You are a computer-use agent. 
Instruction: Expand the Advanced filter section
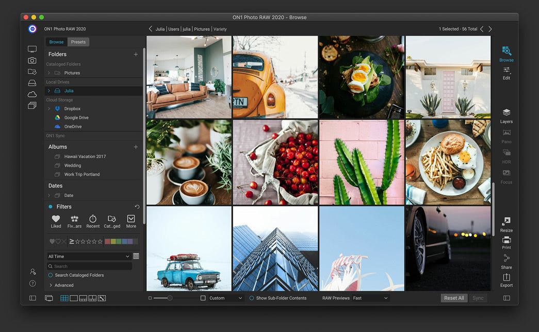pos(51,285)
